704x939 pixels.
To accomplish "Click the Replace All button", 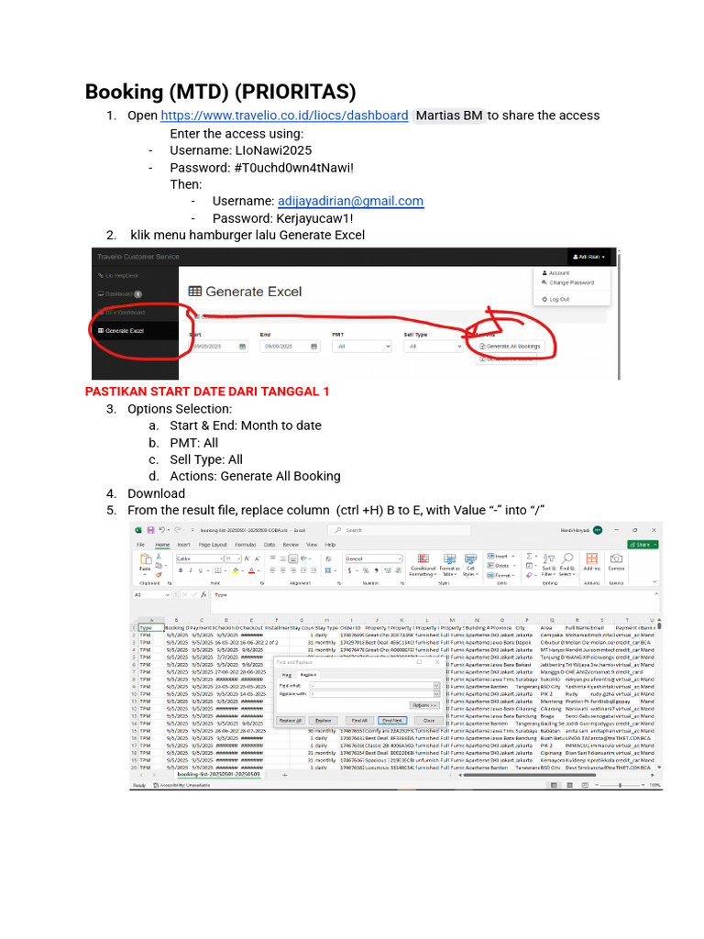I will [x=291, y=721].
